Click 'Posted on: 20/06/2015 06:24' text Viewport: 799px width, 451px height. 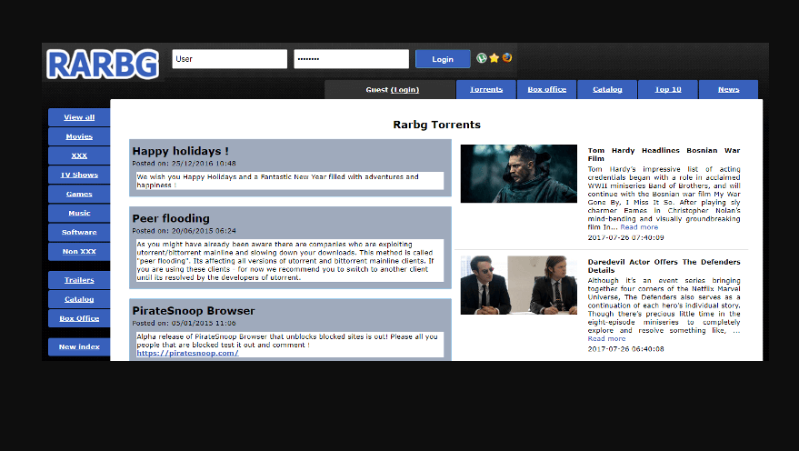[x=184, y=231]
